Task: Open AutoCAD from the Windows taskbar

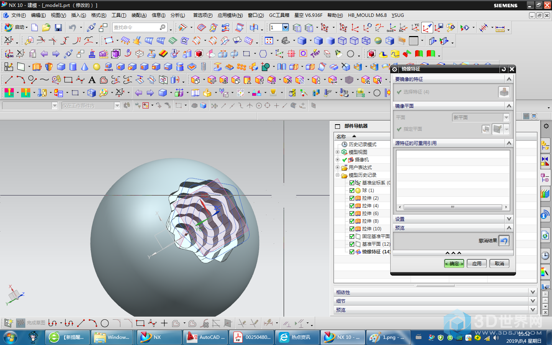Action: pos(205,337)
